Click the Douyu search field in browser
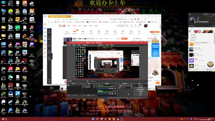Screen dimensions: 215x121 pyautogui.click(x=122, y=26)
